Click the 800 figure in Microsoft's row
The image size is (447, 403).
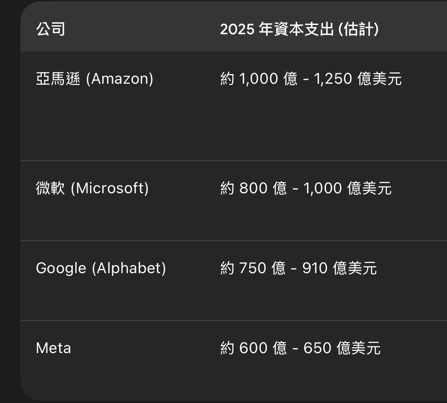click(x=253, y=188)
